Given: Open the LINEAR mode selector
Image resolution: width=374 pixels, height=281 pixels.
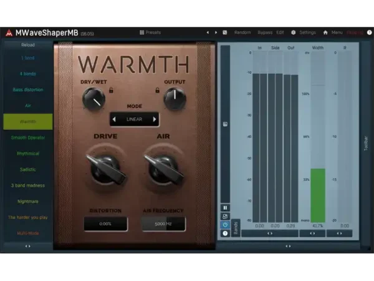Looking at the screenshot, I should (x=134, y=119).
